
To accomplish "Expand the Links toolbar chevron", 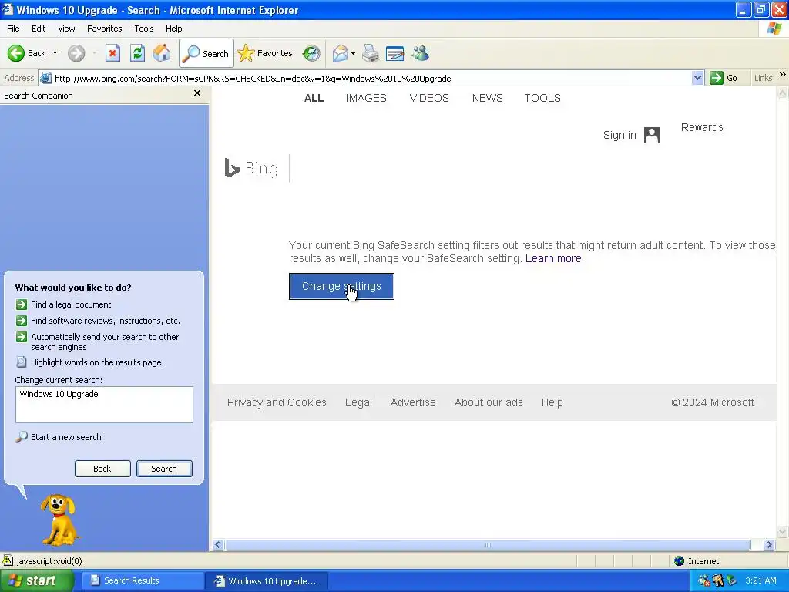I will click(783, 75).
